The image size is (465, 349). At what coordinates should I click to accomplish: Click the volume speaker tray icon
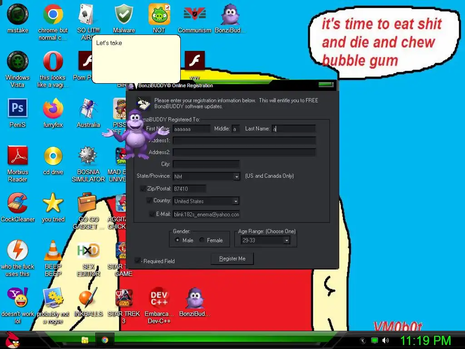point(386,340)
